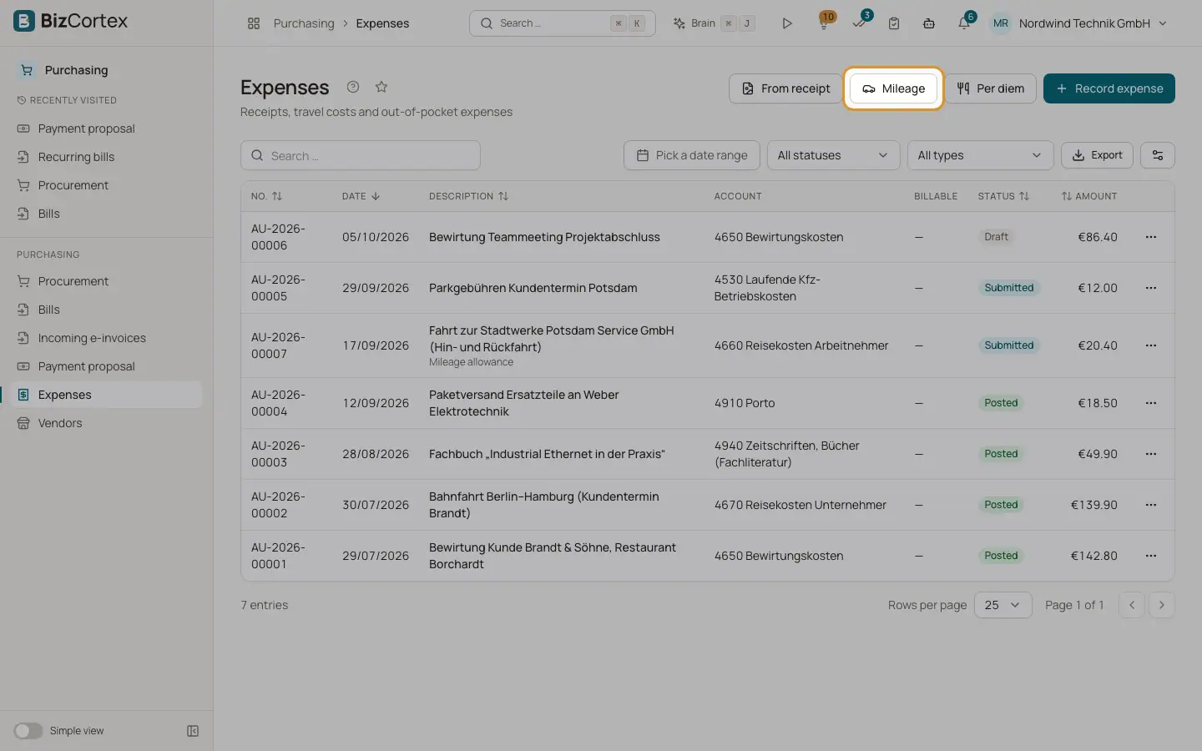Click the From receipt button
The image size is (1202, 751).
coord(785,88)
